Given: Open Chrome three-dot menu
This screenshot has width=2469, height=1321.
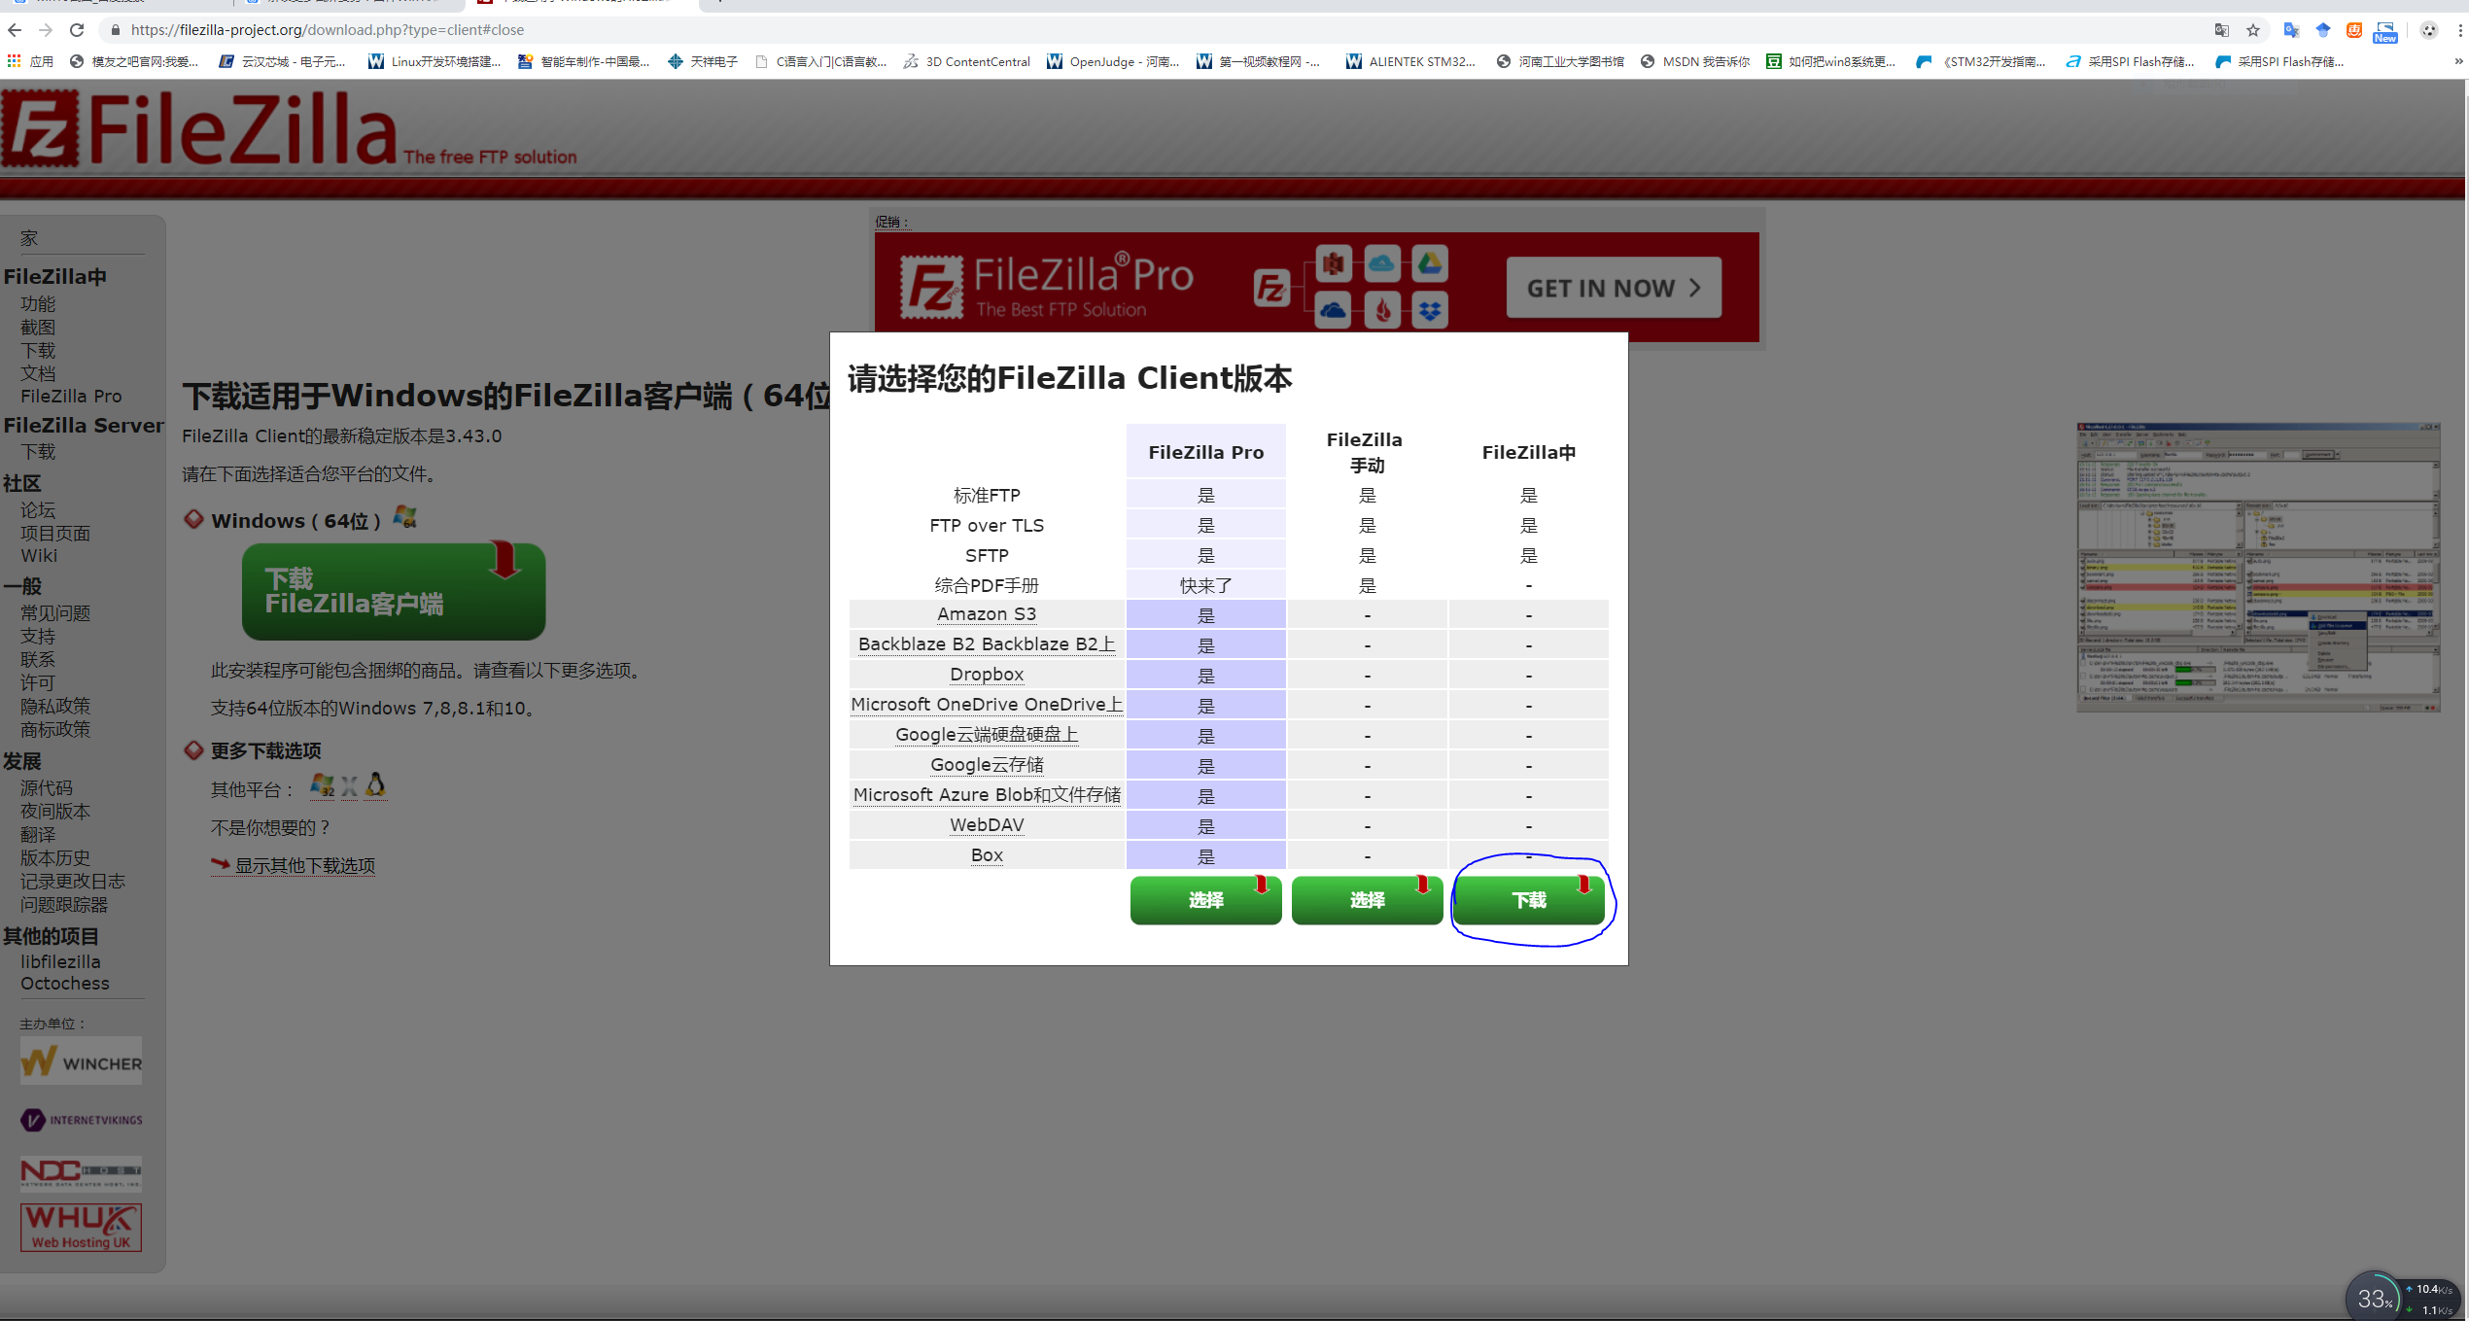Looking at the screenshot, I should tap(2460, 30).
